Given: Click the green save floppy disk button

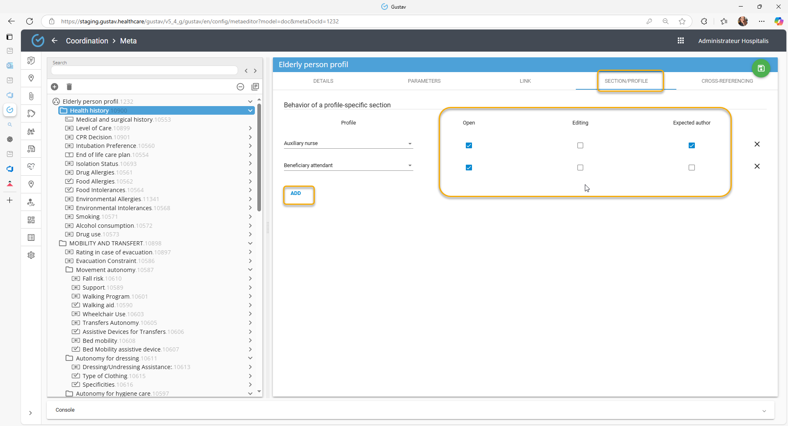Looking at the screenshot, I should [x=761, y=68].
